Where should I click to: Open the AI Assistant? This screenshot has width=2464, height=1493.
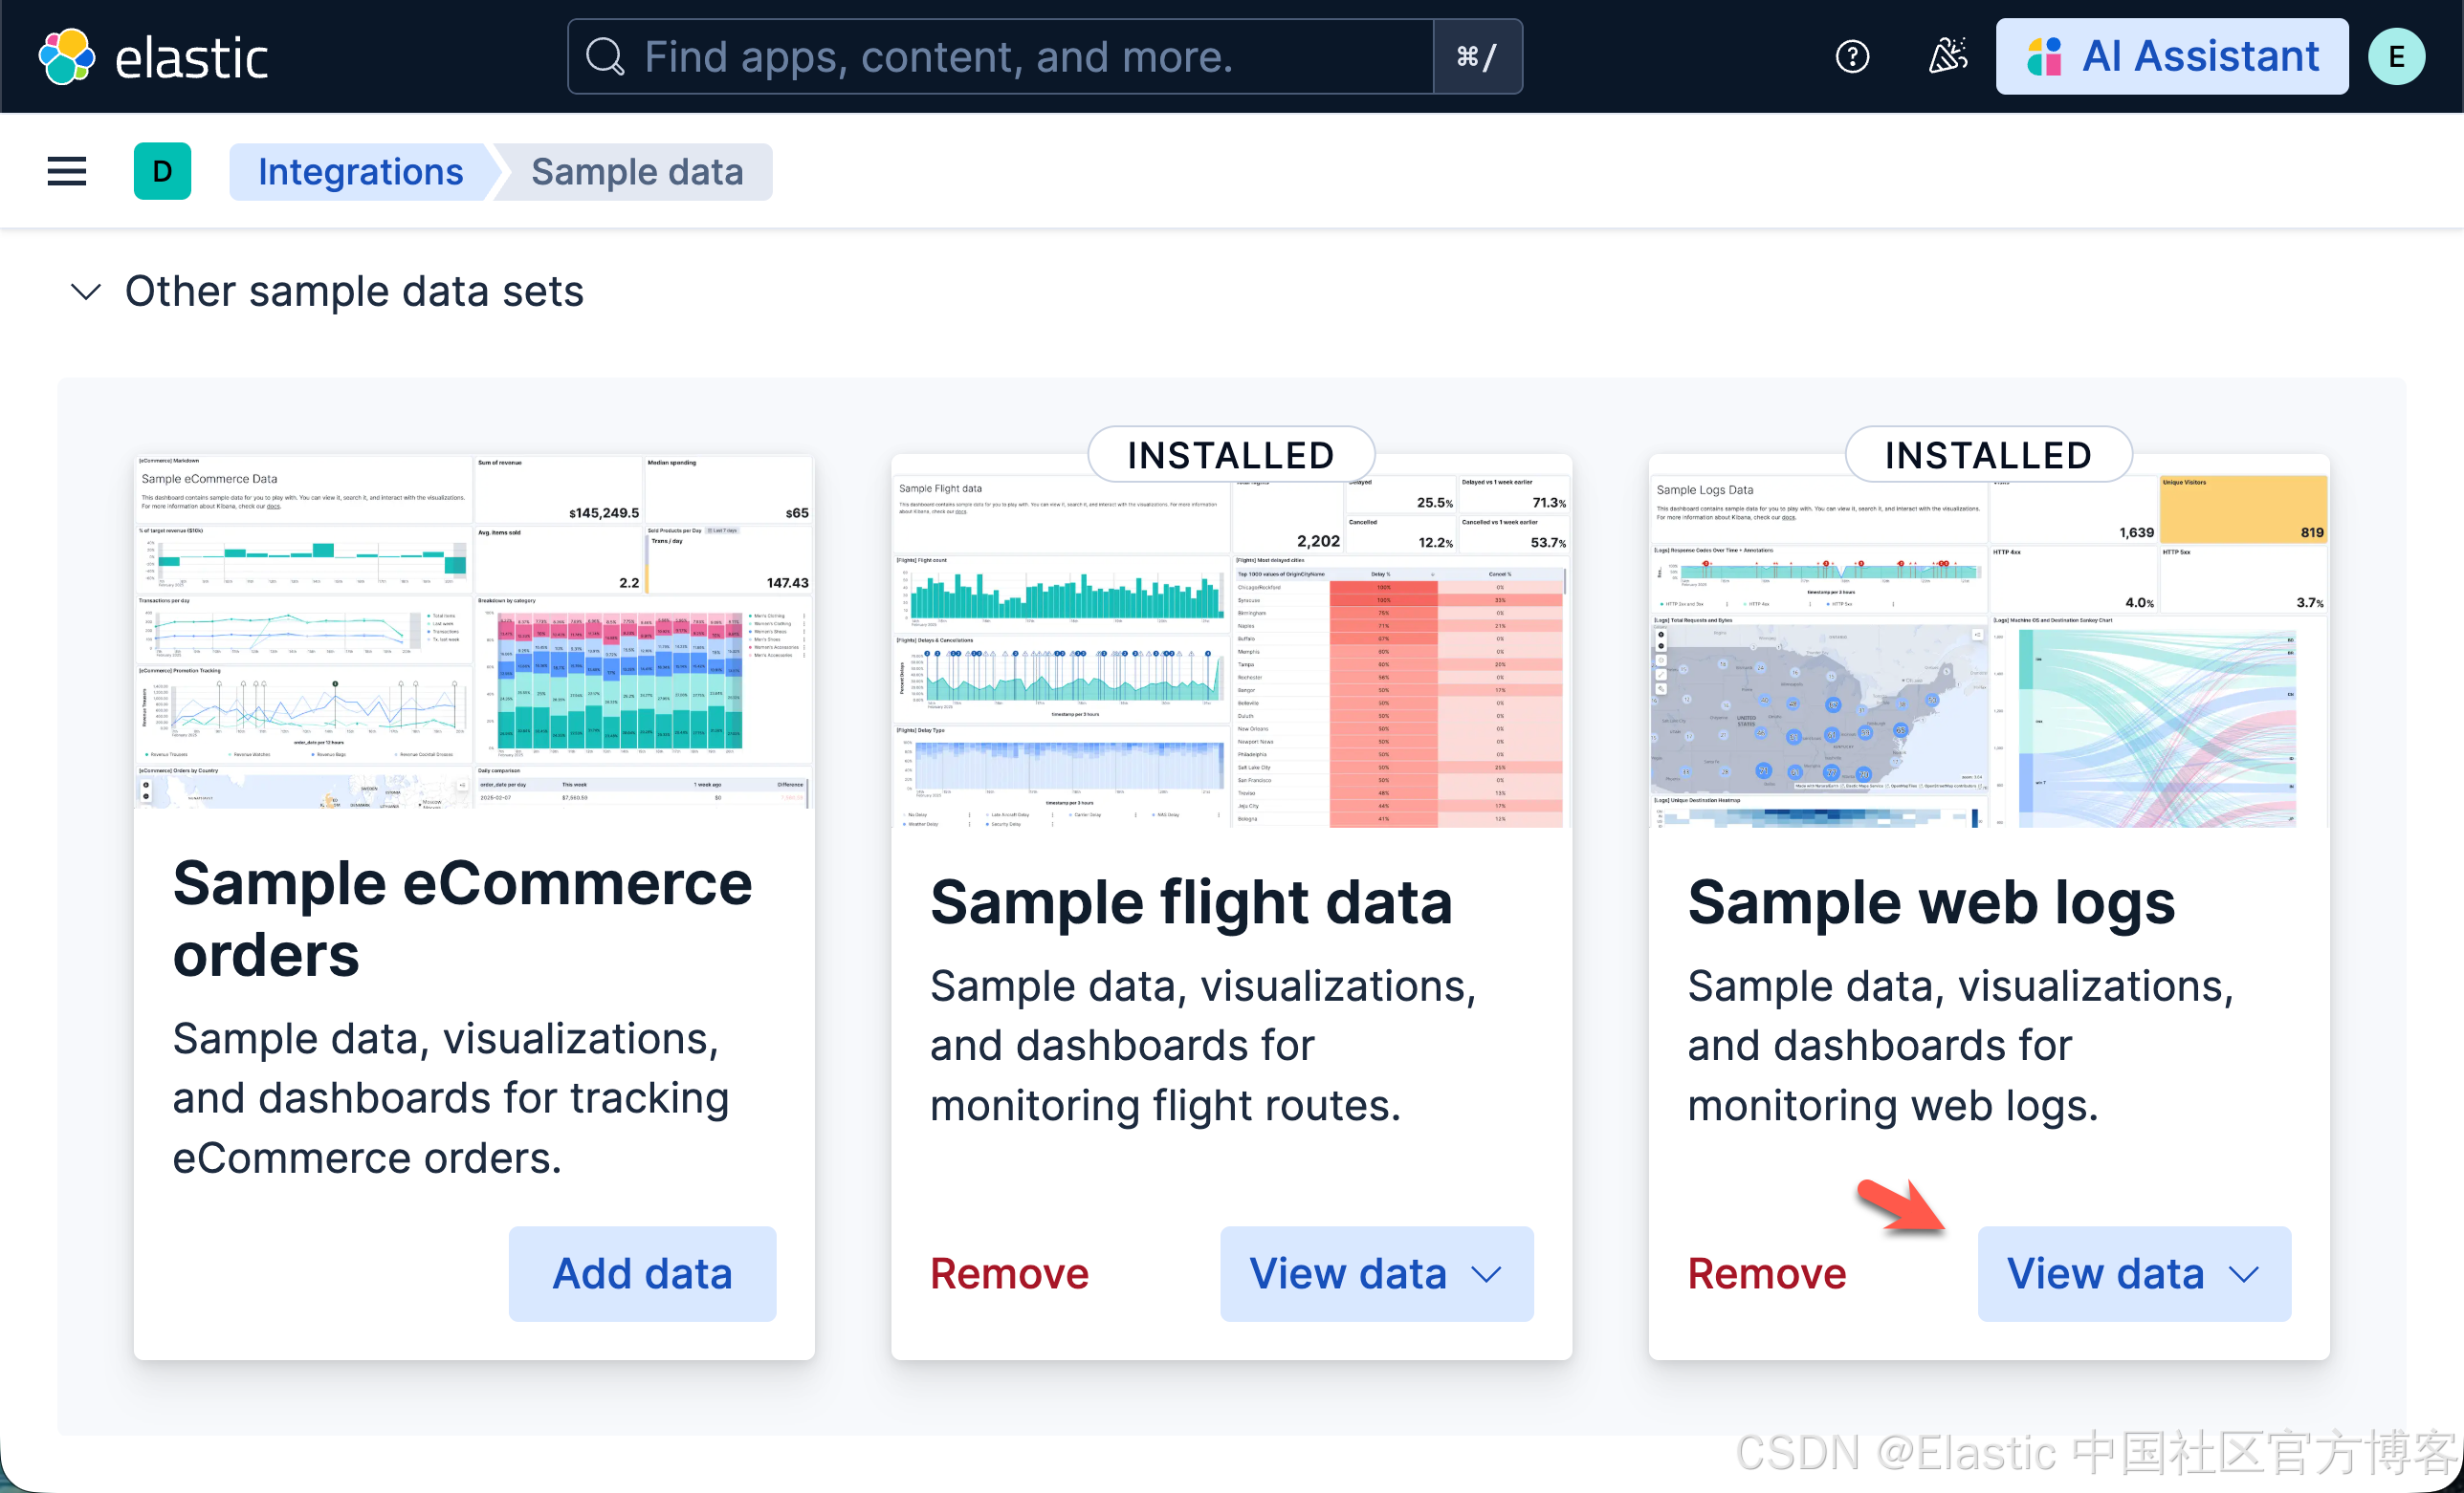tap(2171, 57)
